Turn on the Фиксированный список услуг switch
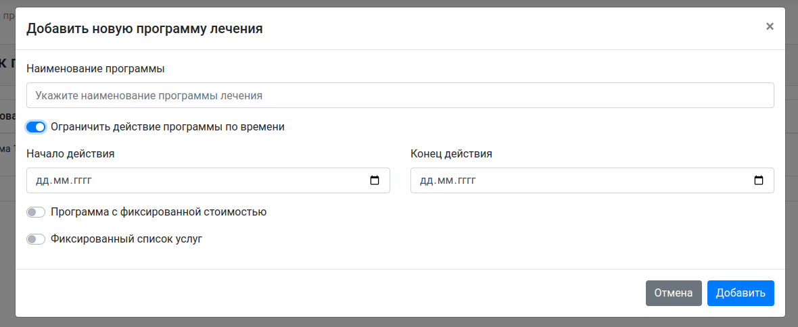Image resolution: width=798 pixels, height=327 pixels. click(x=36, y=239)
